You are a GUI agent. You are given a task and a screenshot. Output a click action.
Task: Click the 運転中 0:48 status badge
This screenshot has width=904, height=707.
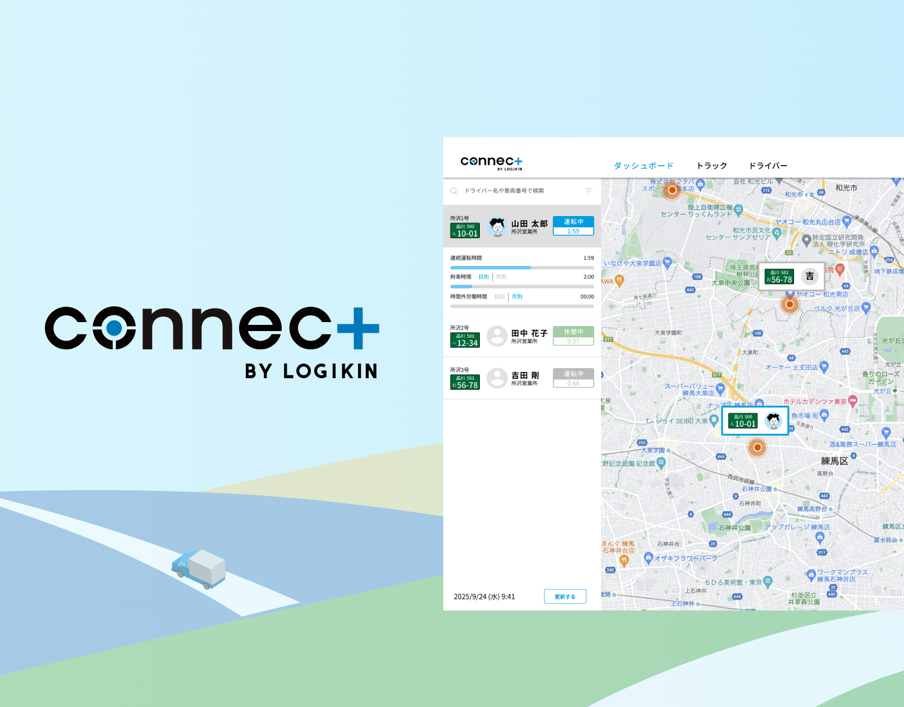pos(573,378)
